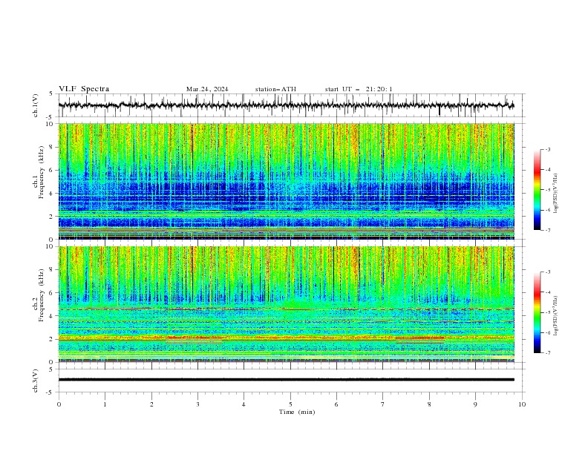Click the ch.1 voltage waveform trace
Viewport: 588px width, 454px height.
click(286, 105)
